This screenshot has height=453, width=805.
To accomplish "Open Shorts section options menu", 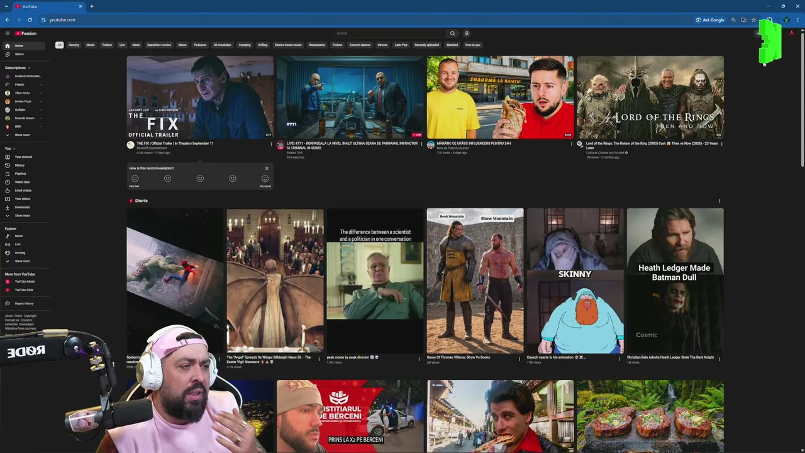I will (719, 201).
